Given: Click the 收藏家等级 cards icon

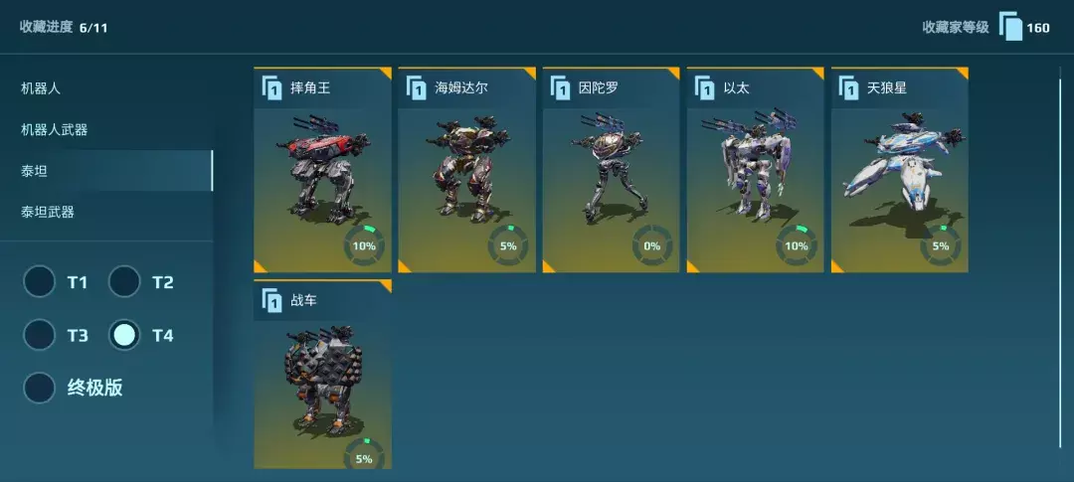Looking at the screenshot, I should coord(1010,27).
